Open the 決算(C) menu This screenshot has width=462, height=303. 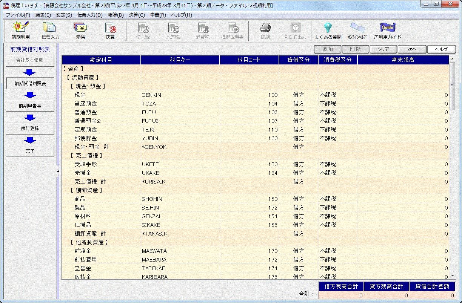point(137,15)
